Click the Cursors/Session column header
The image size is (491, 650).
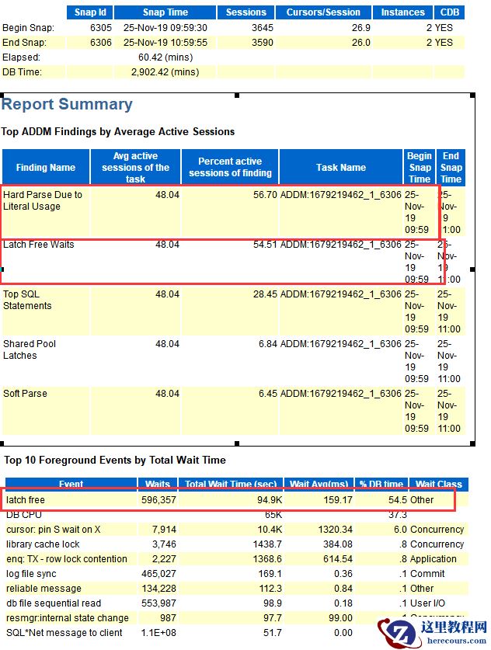pyautogui.click(x=323, y=12)
